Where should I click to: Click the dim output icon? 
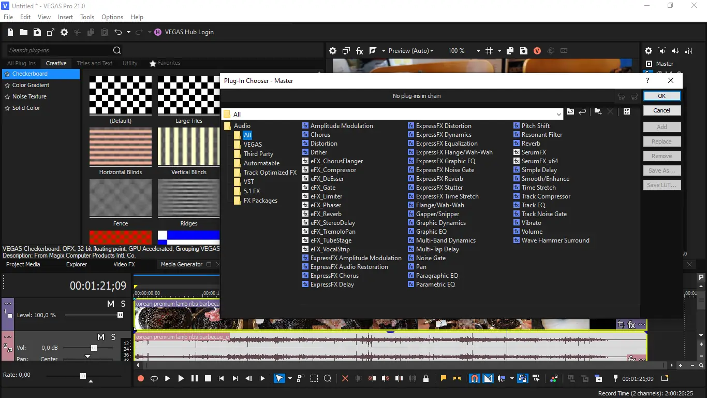pyautogui.click(x=675, y=51)
